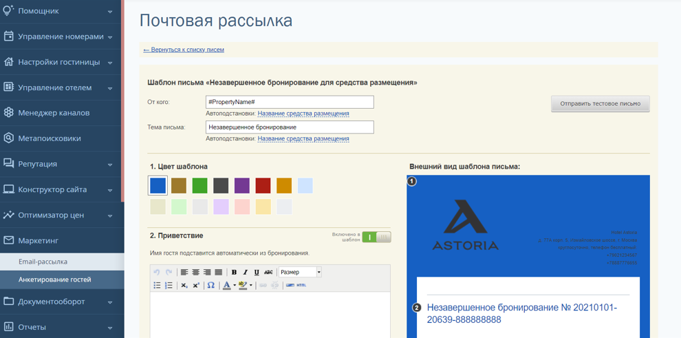
Task: Open text color palette dropdown arrow
Action: pos(235,286)
